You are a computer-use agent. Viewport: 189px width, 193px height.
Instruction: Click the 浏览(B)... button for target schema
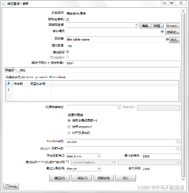coord(172,32)
